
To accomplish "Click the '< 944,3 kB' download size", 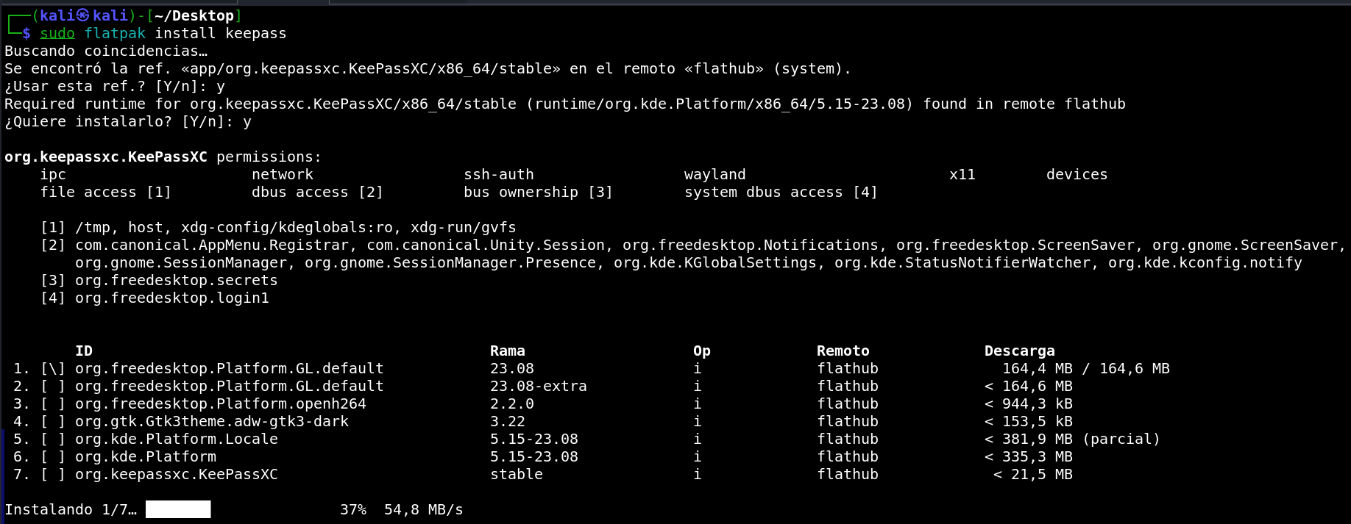I will [1029, 403].
